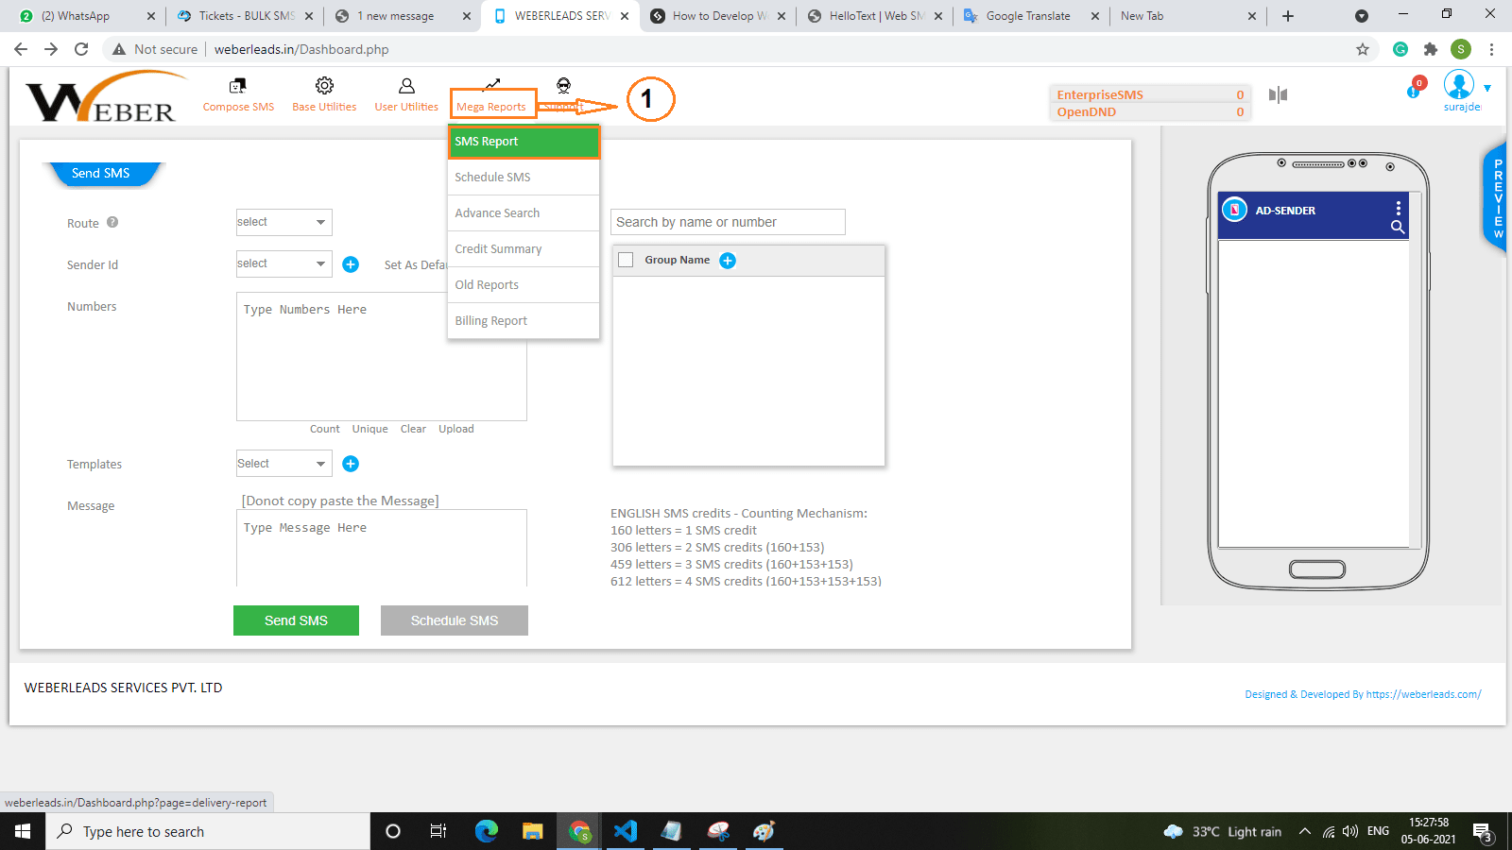
Task: Click the blue plus next to Sender Id
Action: click(351, 264)
